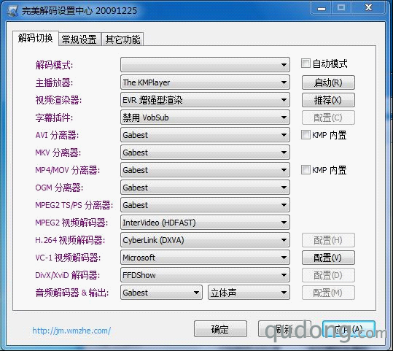Select the 解码切换 tab
The width and height of the screenshot is (393, 351).
click(x=35, y=39)
